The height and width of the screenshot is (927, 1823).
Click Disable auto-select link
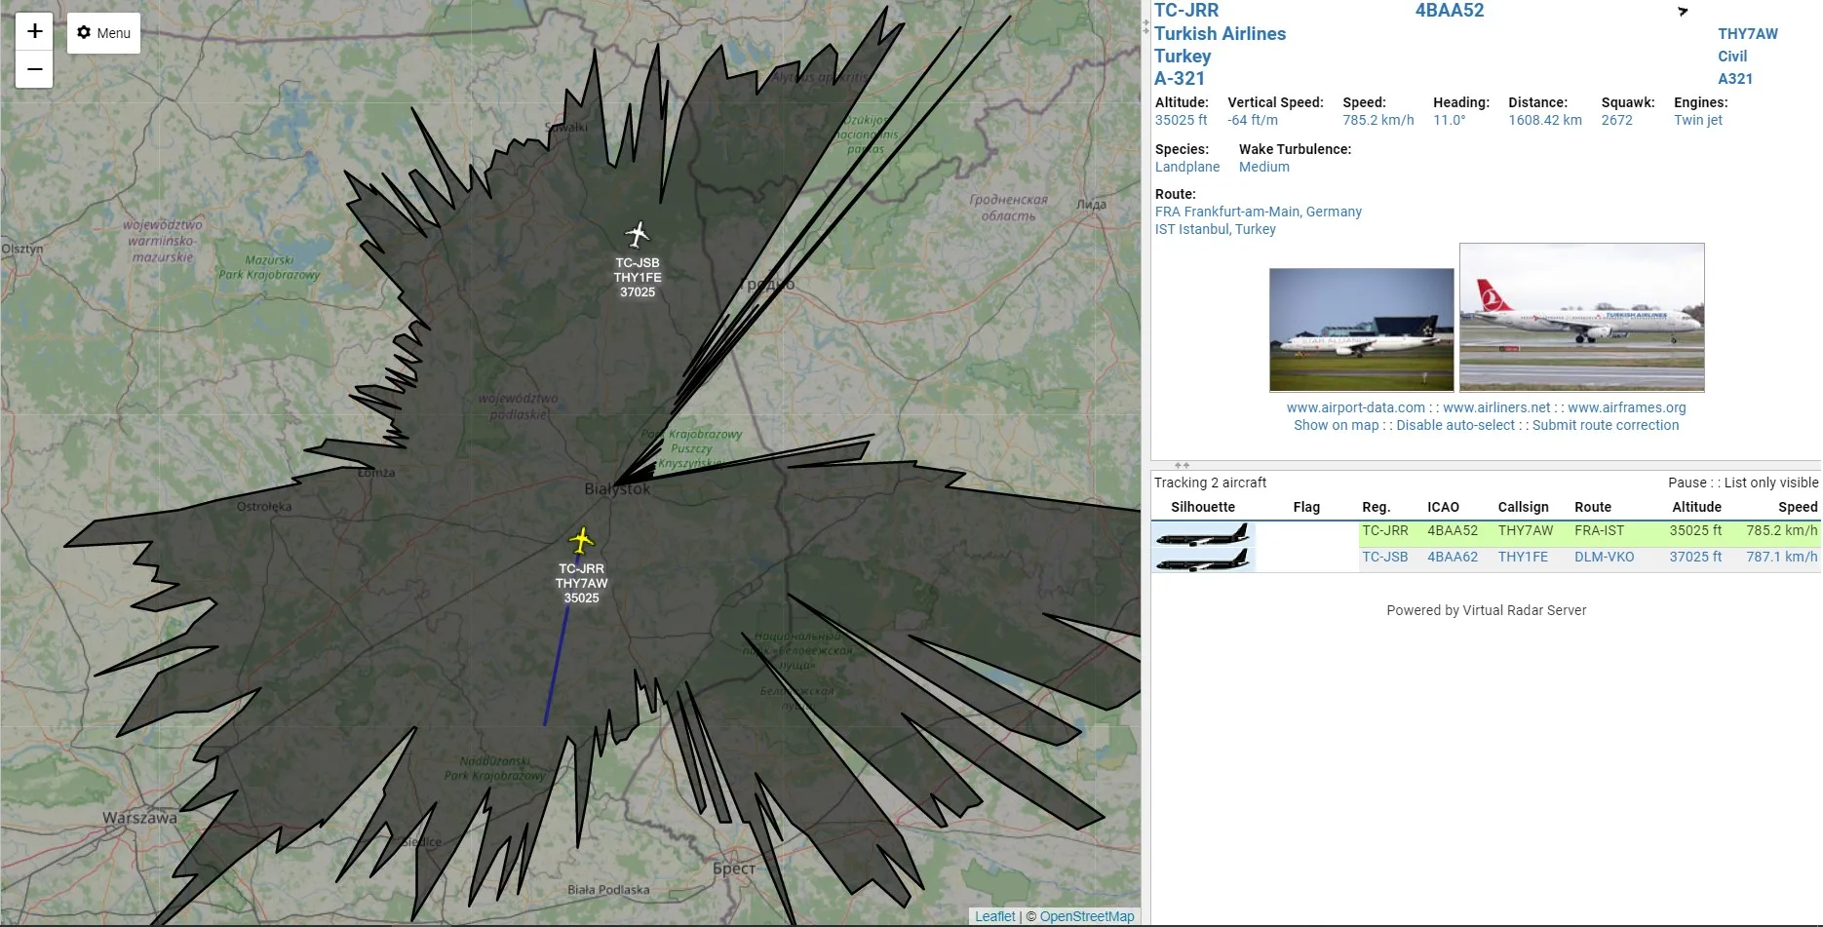pyautogui.click(x=1455, y=425)
